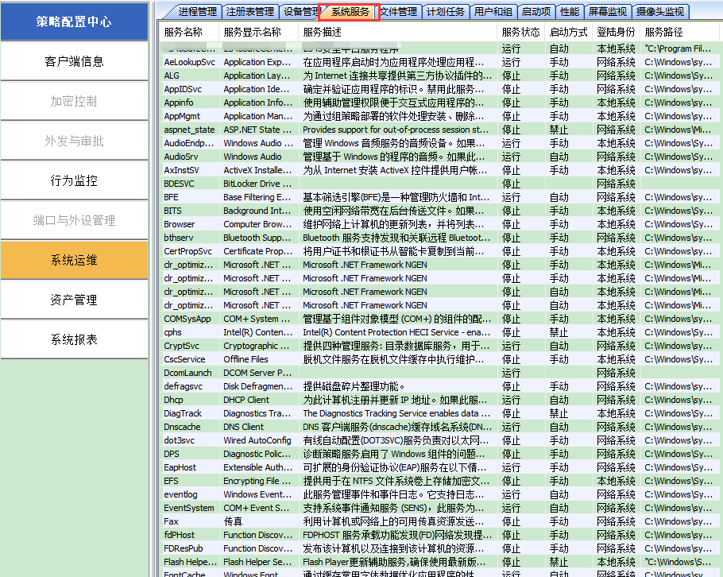Open 行为监控 in the sidebar

[x=74, y=180]
